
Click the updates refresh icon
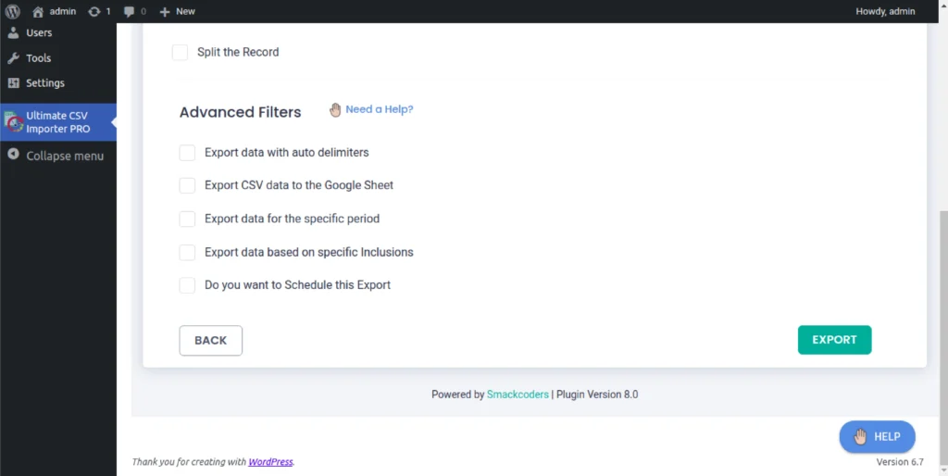point(94,11)
